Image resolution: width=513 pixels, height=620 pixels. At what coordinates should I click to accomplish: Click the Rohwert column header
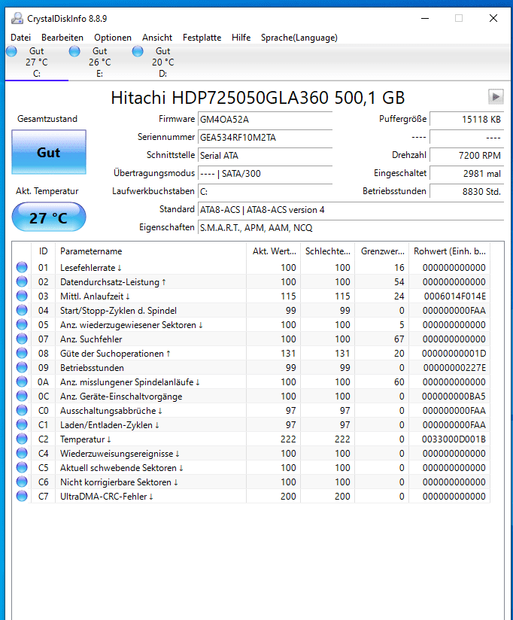click(449, 251)
